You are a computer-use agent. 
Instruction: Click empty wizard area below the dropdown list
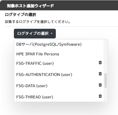(60, 108)
